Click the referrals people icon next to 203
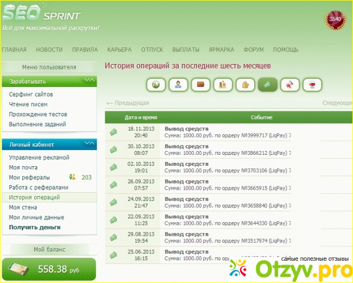This screenshot has height=283, width=353. click(72, 178)
